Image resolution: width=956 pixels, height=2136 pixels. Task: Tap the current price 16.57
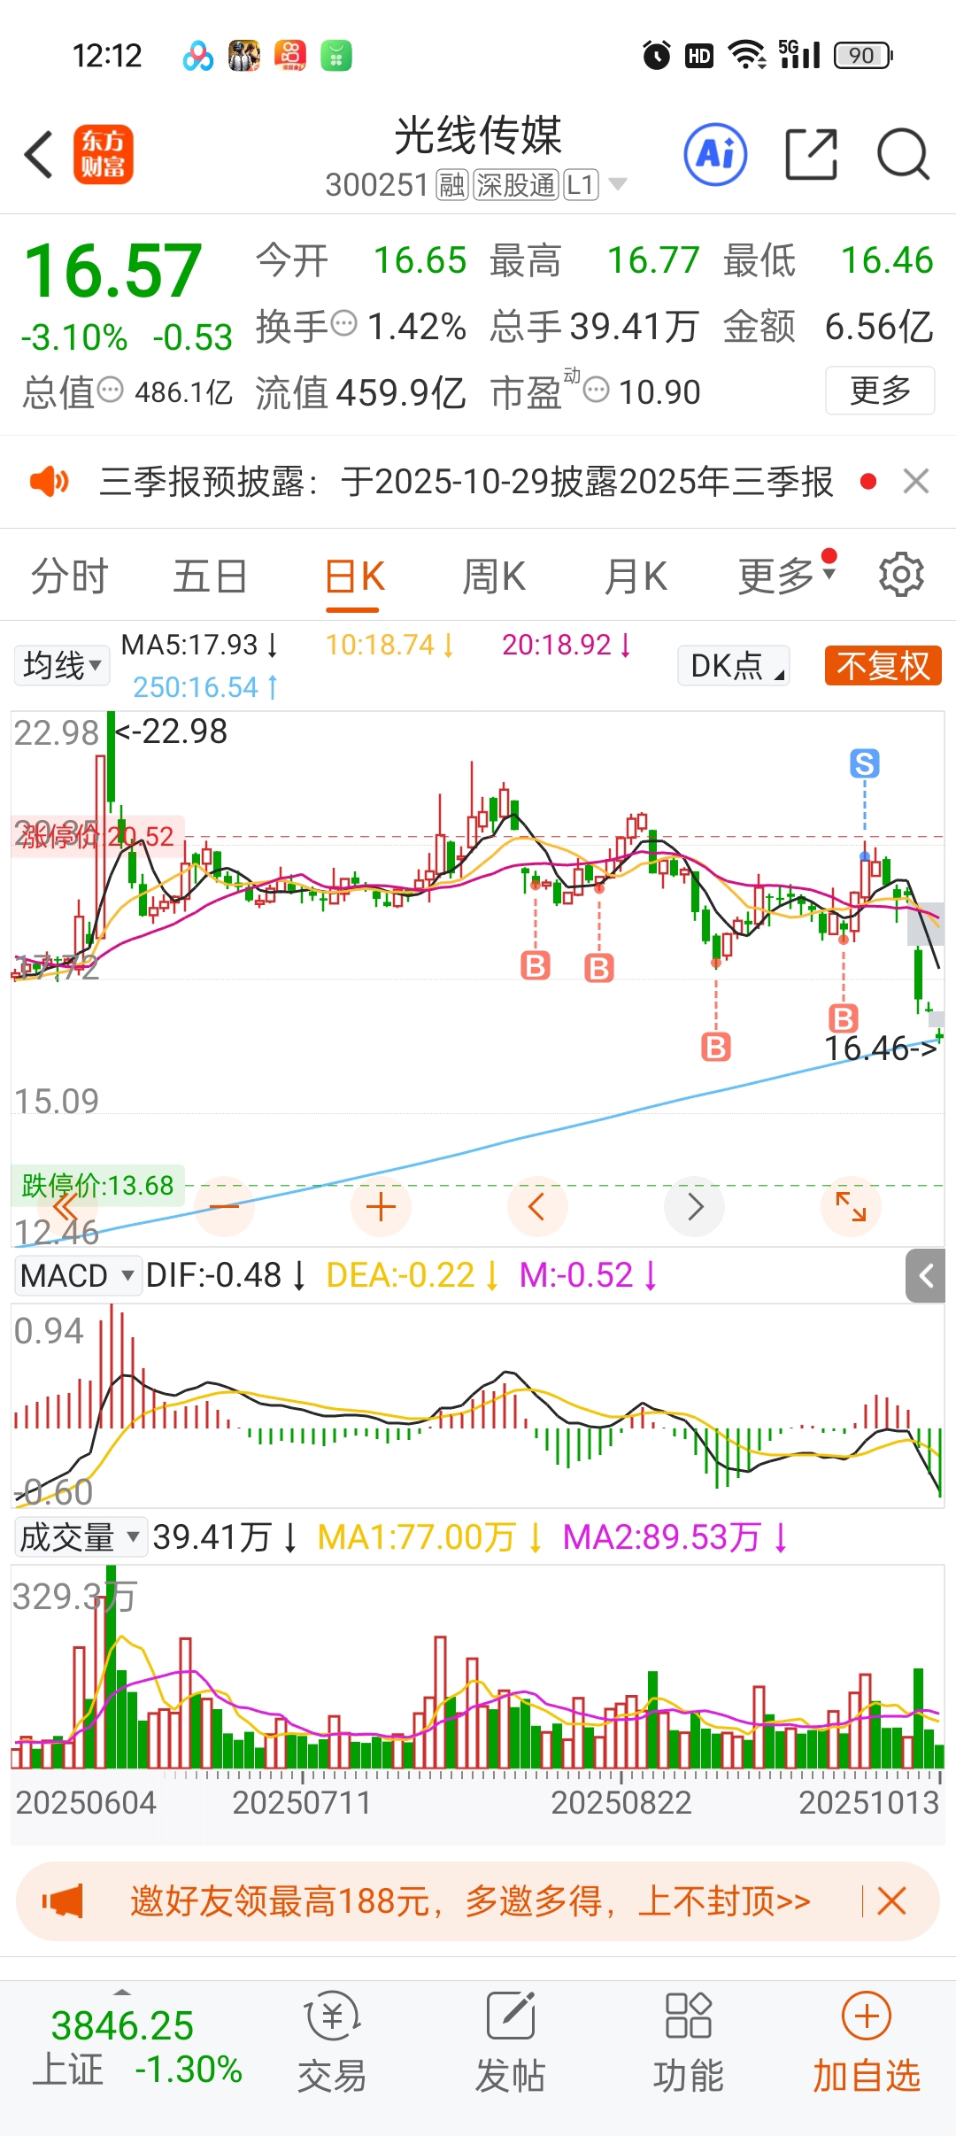pos(112,271)
